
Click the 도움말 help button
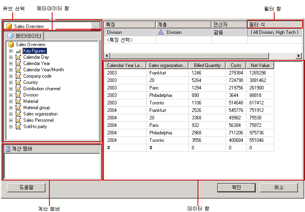(x=26, y=187)
